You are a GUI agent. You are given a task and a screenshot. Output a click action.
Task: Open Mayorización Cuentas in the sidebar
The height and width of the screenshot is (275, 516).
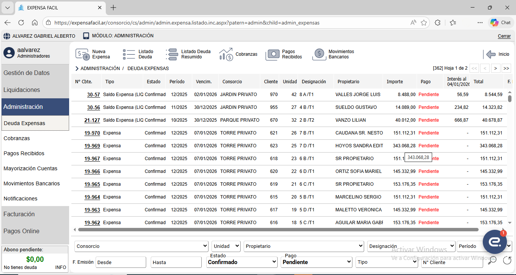[x=31, y=168]
